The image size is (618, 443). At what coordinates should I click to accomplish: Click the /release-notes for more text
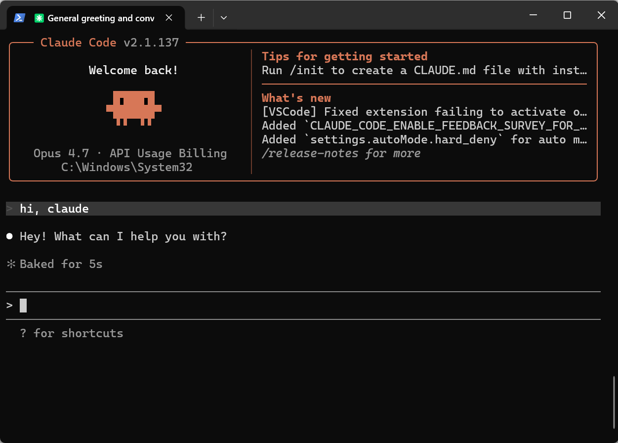(x=341, y=153)
